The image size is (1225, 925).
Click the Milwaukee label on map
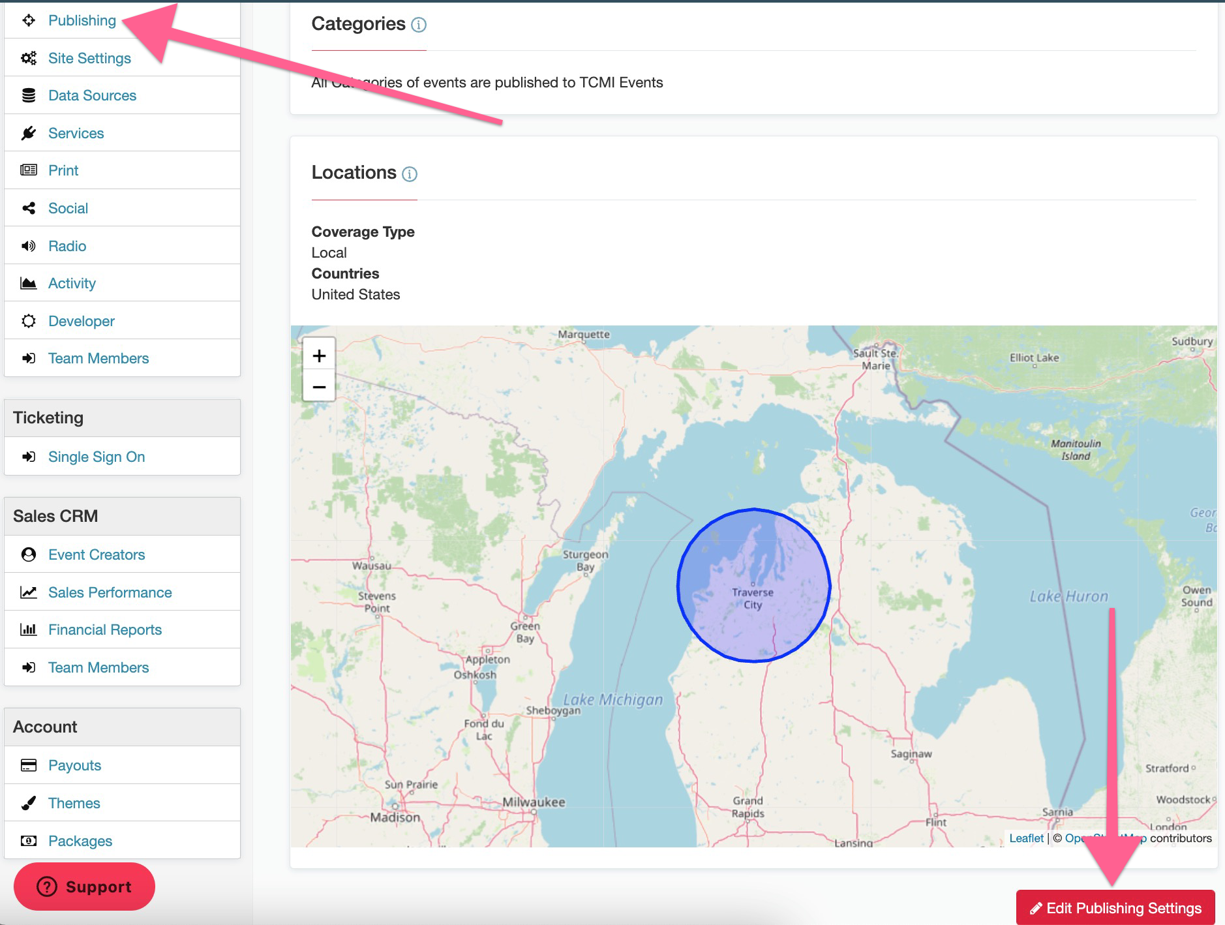coord(534,802)
